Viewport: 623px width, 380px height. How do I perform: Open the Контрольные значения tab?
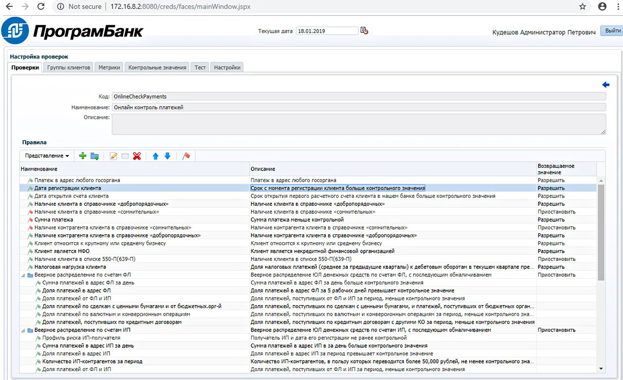click(x=157, y=68)
